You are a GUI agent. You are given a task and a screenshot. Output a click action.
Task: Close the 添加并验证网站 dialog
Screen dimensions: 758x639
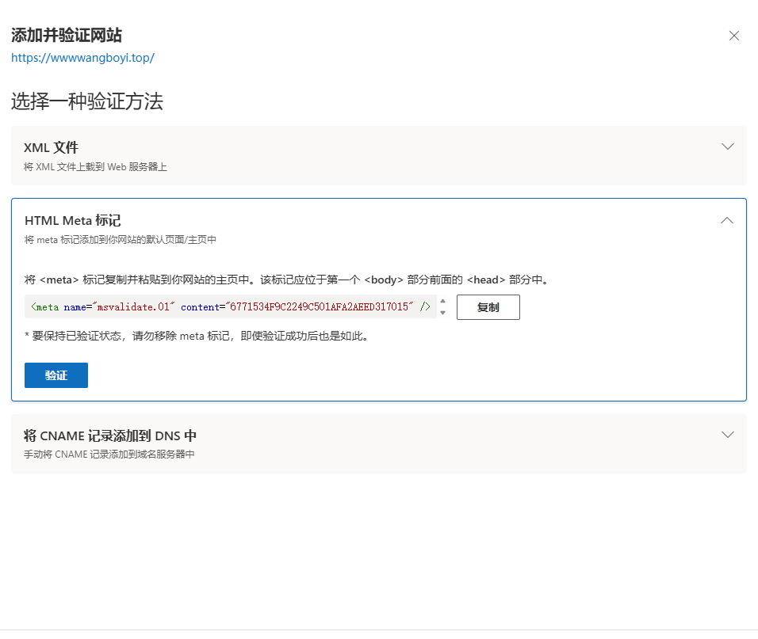pos(734,36)
